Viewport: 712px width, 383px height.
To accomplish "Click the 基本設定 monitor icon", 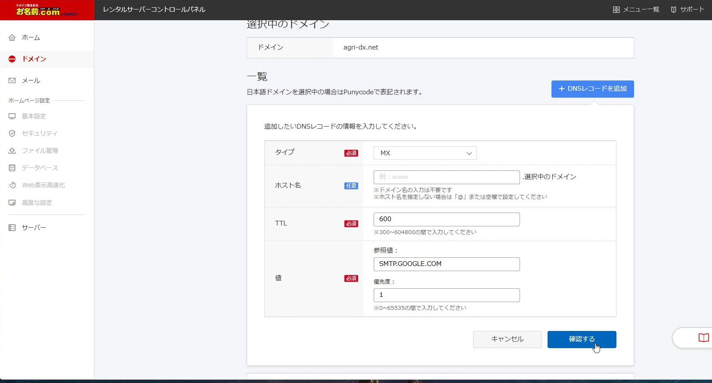I will click(12, 116).
